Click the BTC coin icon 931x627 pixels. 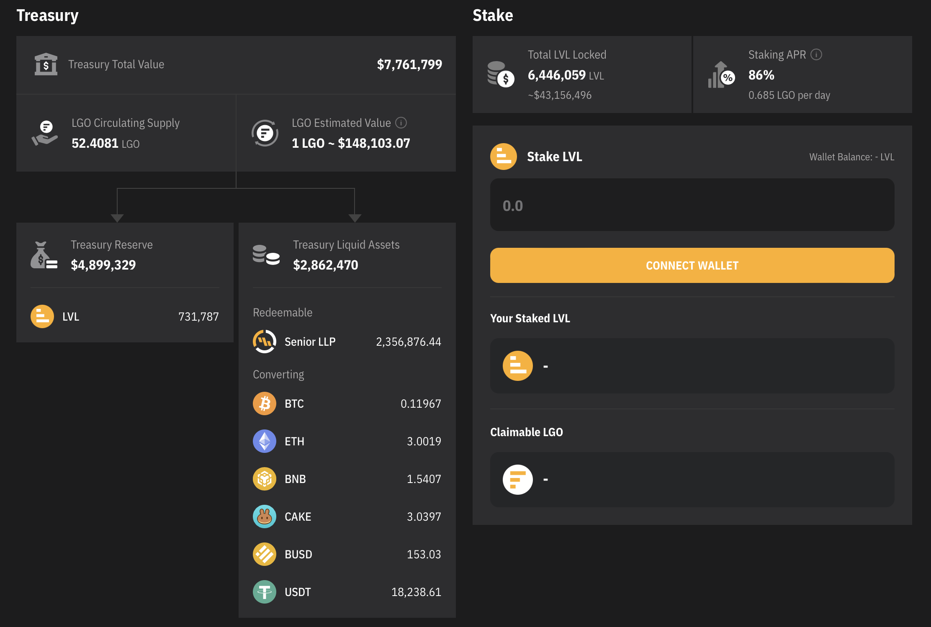click(265, 403)
